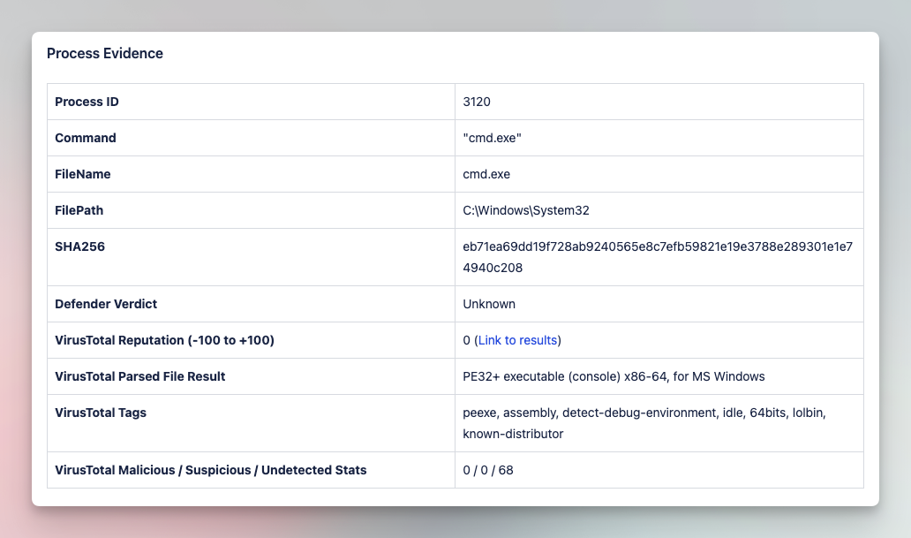The height and width of the screenshot is (538, 911).
Task: Click the 'VirusTotal Reputation (-100 to +100)' label
Action: click(164, 340)
